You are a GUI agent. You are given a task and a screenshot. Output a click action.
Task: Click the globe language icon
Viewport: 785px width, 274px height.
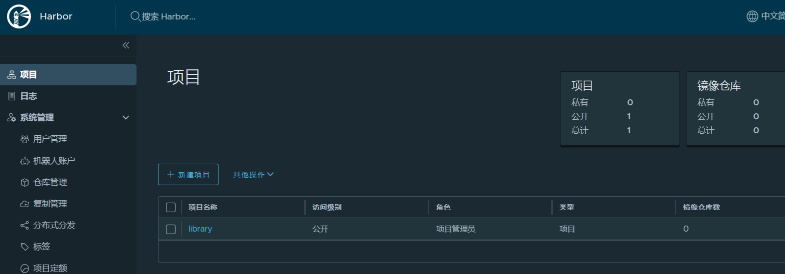(752, 16)
